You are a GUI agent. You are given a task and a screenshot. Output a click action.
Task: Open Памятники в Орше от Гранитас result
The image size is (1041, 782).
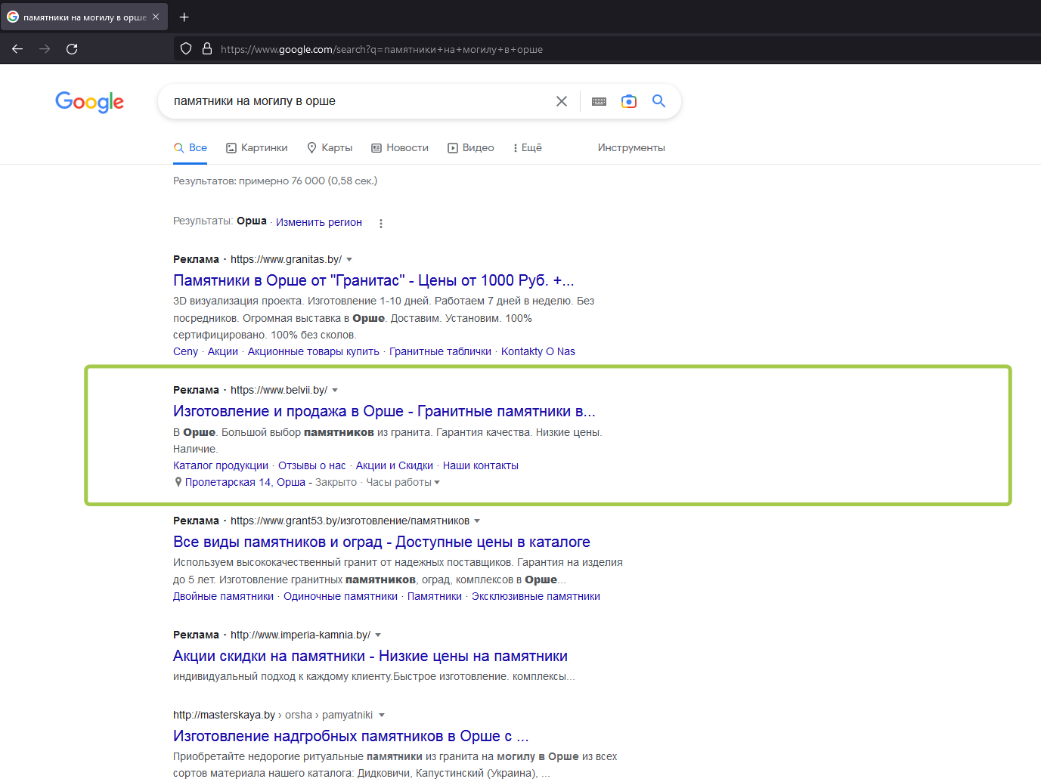373,280
